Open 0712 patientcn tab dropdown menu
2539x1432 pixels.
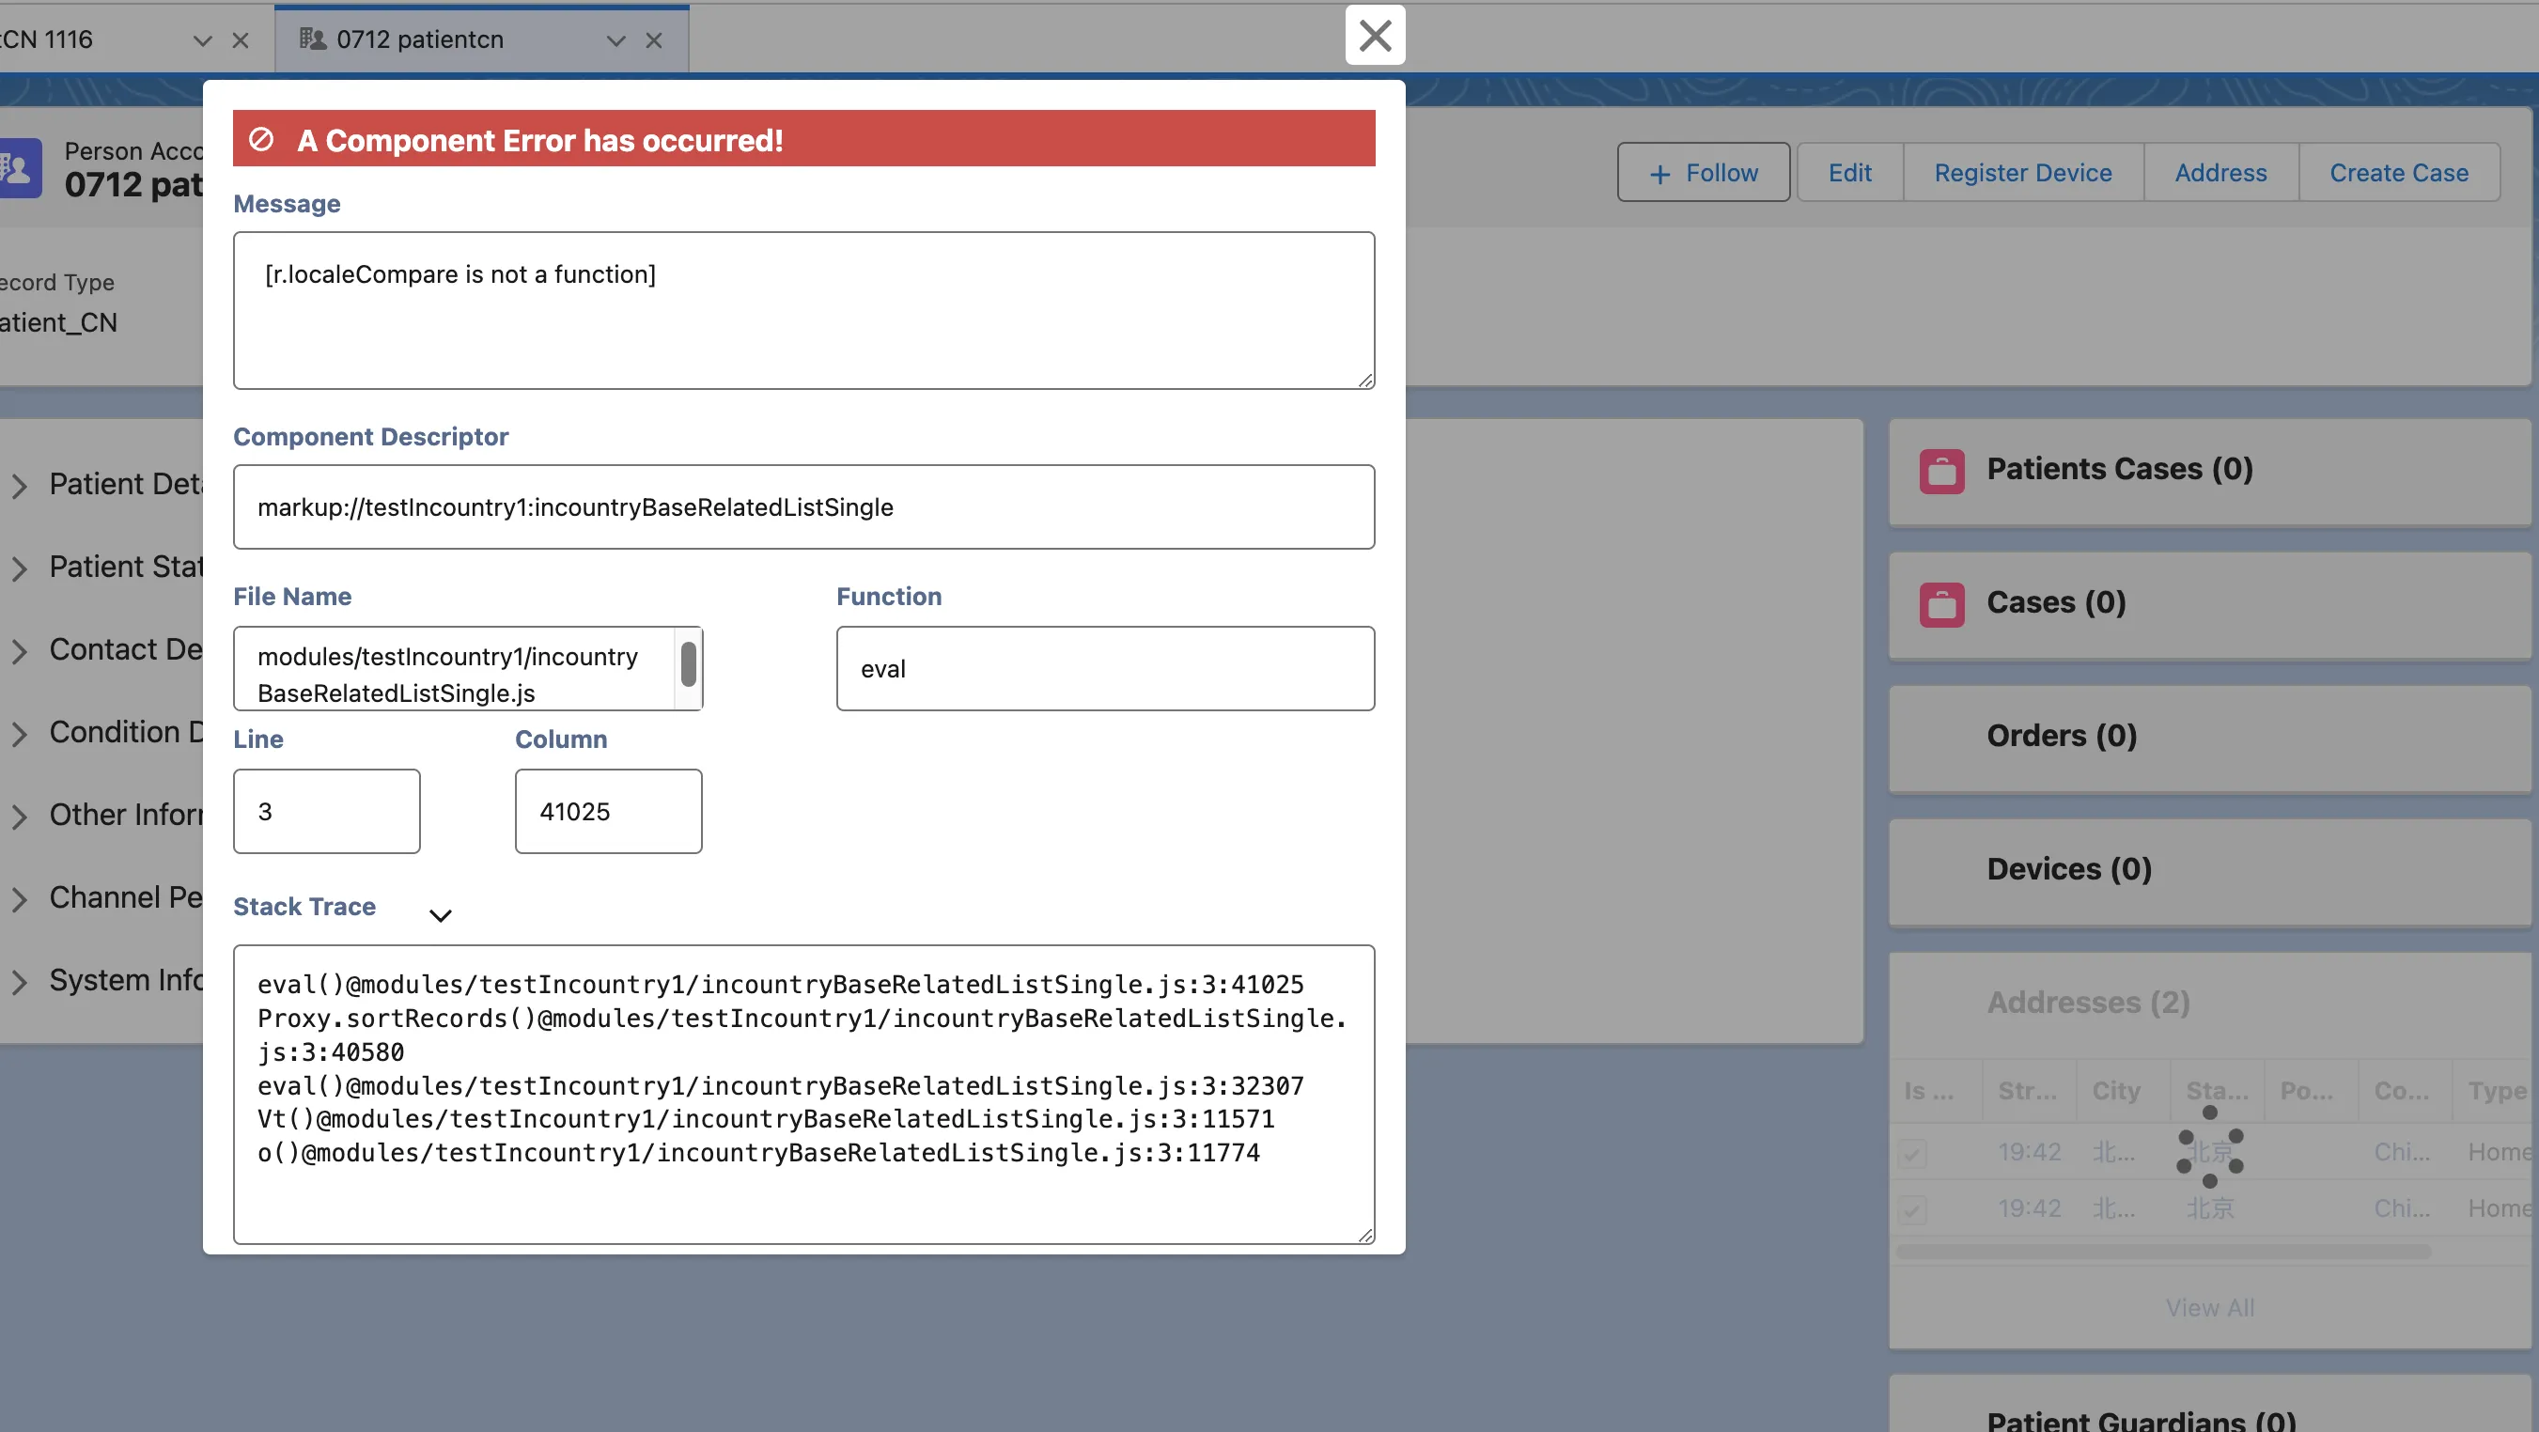(616, 40)
